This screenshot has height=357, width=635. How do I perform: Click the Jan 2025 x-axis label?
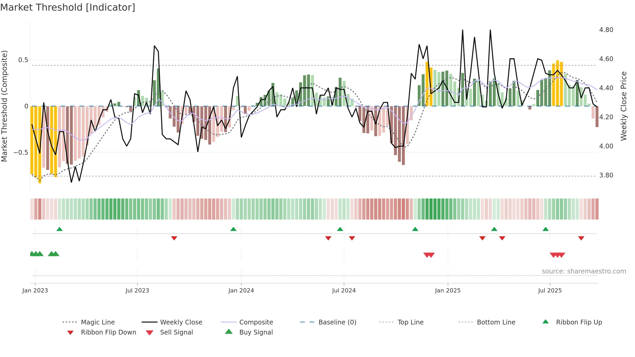[448, 290]
